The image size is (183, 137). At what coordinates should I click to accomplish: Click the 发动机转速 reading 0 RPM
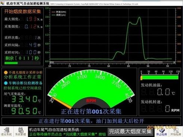[x=172, y=109]
